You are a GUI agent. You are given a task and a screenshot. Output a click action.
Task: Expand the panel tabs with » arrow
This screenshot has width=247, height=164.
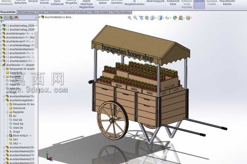tap(36, 17)
